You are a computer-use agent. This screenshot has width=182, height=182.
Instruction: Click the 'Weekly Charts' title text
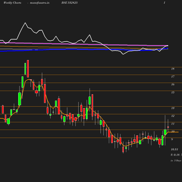tap(12, 3)
